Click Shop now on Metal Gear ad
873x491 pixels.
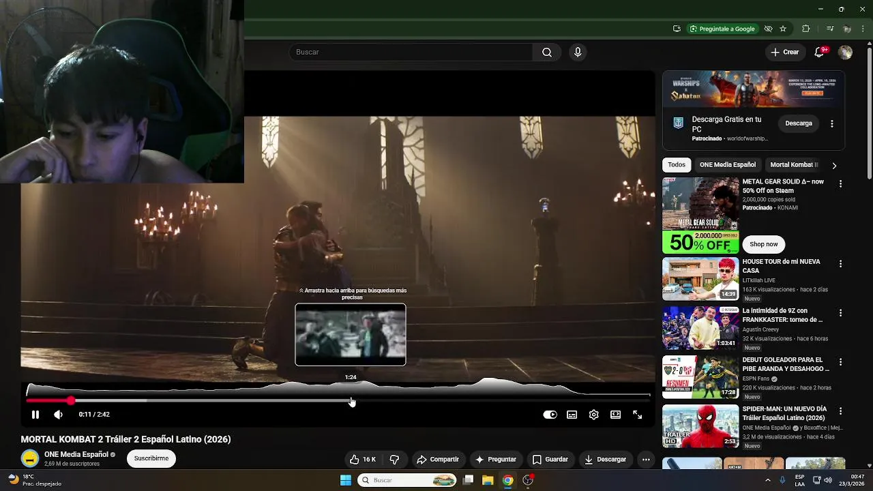pos(763,244)
